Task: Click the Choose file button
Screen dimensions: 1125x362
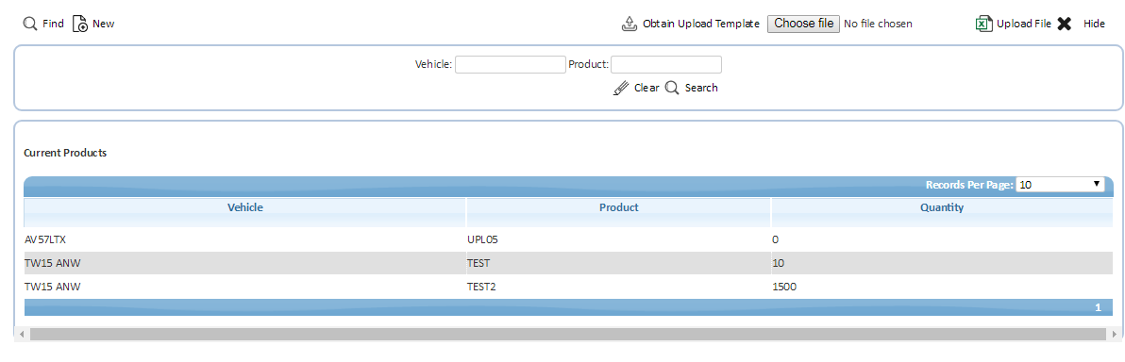Action: pos(803,24)
